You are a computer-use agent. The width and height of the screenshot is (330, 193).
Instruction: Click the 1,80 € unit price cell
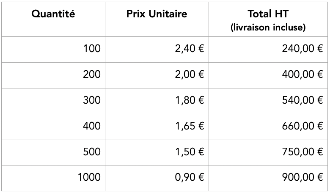[x=189, y=100]
